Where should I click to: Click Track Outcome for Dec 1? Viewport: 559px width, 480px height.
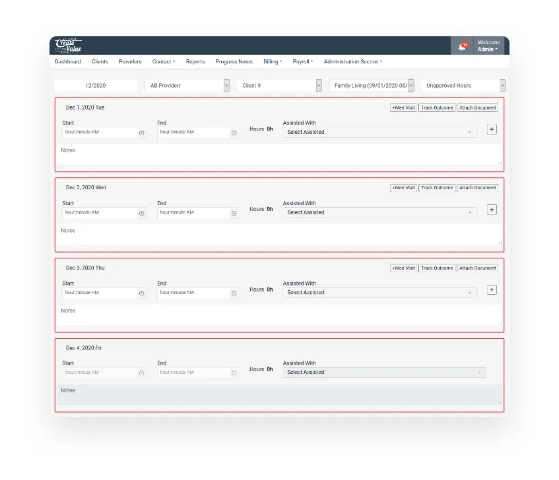pyautogui.click(x=437, y=107)
